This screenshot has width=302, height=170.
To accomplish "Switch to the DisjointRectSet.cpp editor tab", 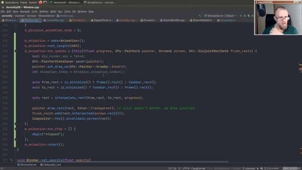I will 173,20.
